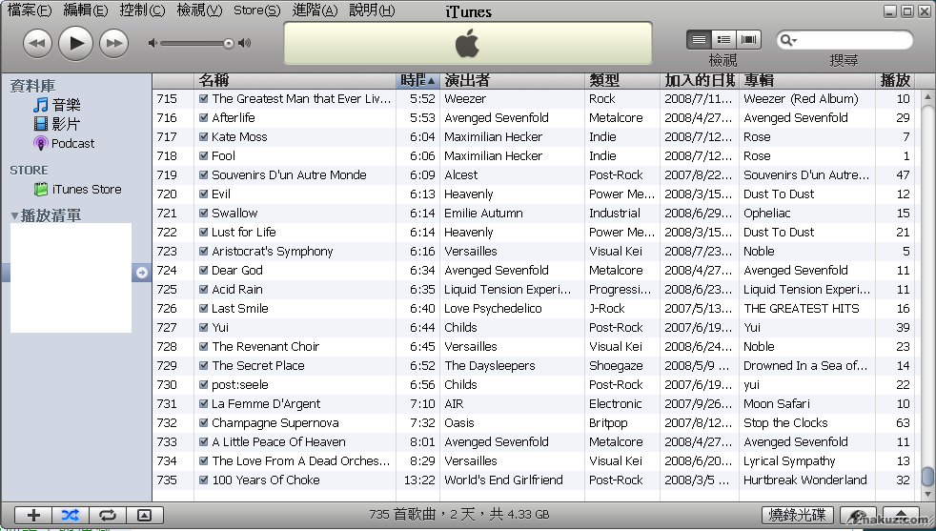Select the artist cell World's End Girlfriend

pos(503,480)
